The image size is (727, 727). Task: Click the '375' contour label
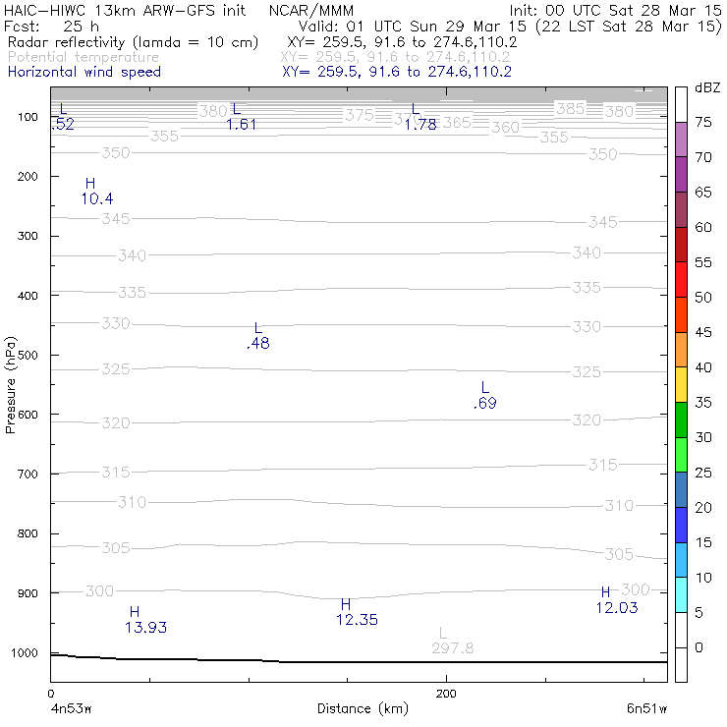[360, 115]
